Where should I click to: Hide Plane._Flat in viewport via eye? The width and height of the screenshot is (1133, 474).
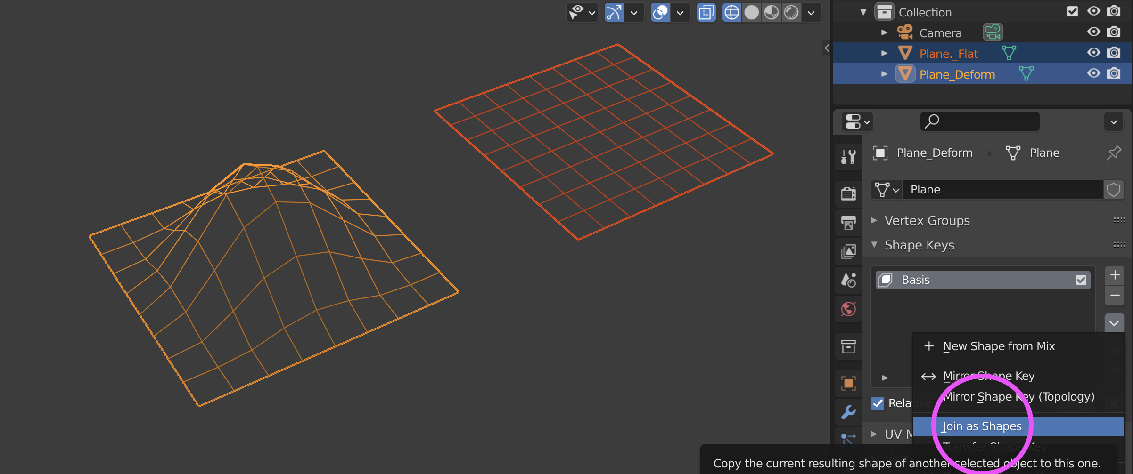tap(1093, 53)
